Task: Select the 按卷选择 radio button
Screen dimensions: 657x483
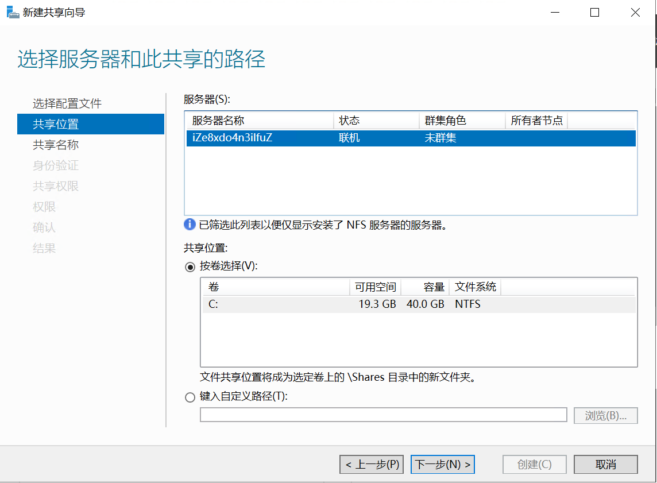Action: (190, 266)
